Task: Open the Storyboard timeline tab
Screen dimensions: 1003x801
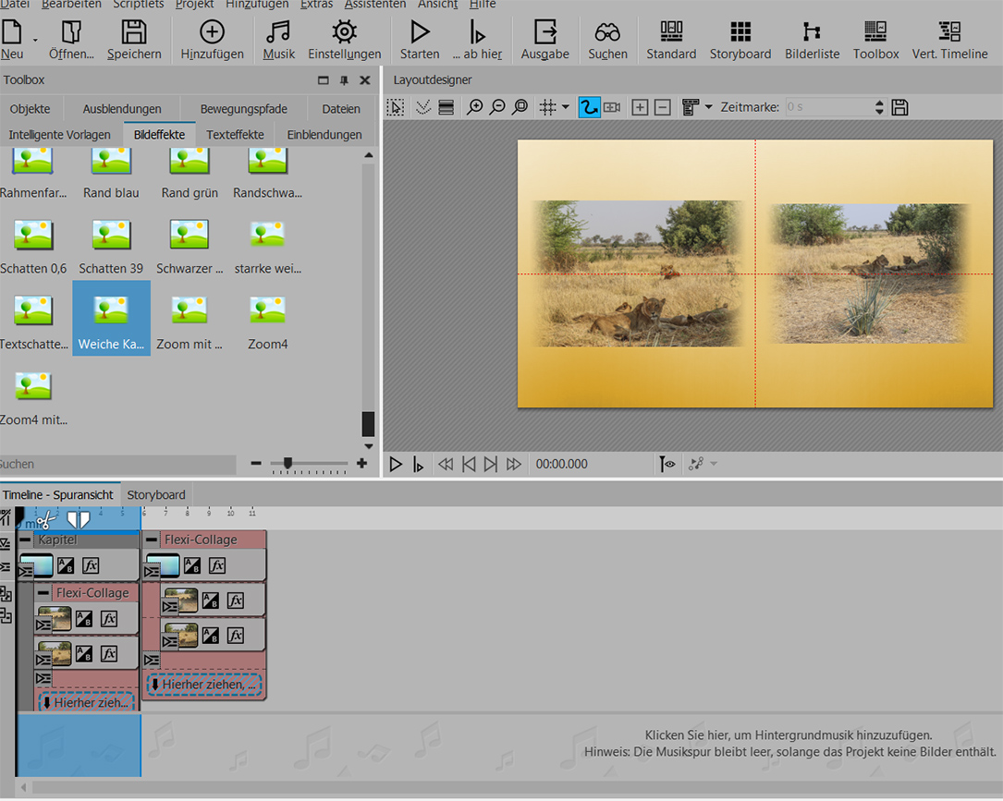Action: tap(156, 494)
